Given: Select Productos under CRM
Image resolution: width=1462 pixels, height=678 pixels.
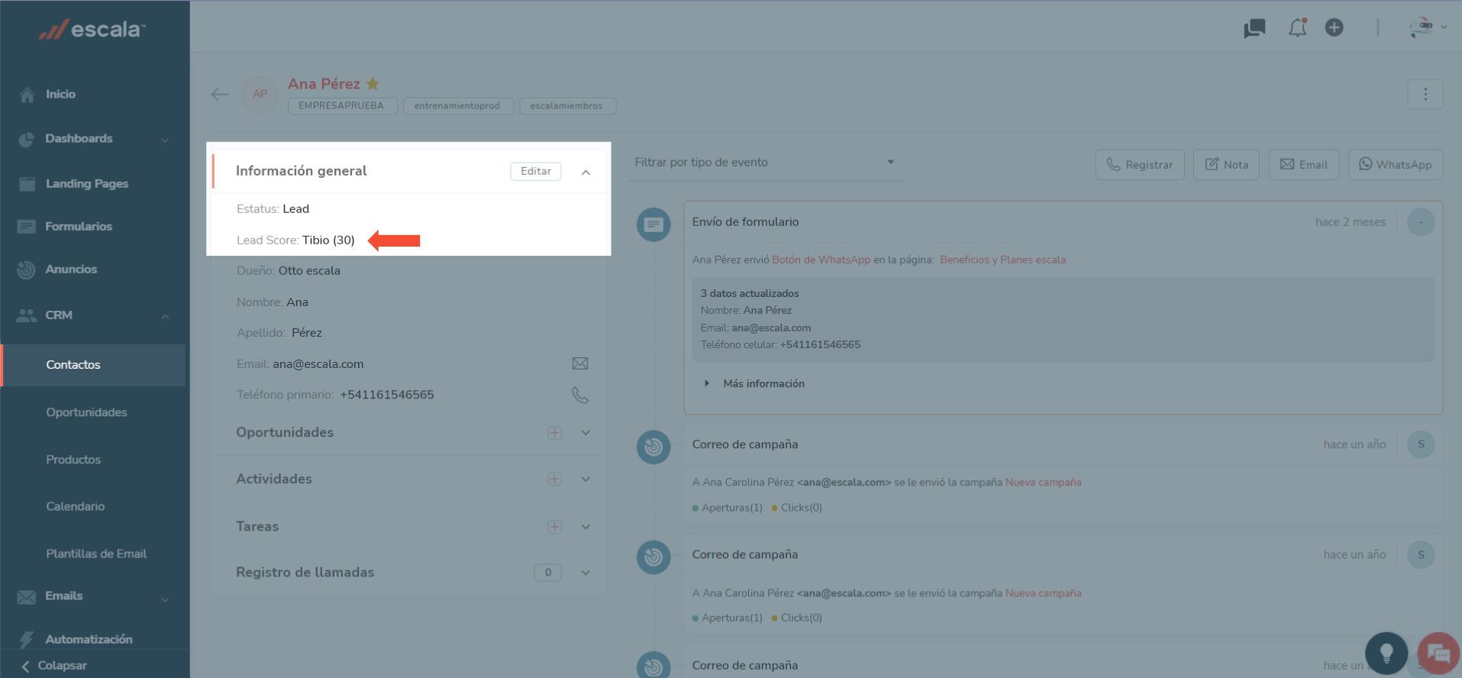Looking at the screenshot, I should click(73, 460).
